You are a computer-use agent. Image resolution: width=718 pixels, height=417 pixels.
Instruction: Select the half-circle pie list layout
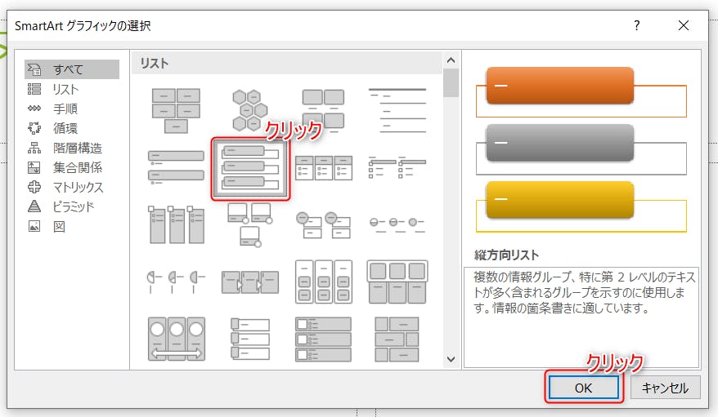[176, 281]
